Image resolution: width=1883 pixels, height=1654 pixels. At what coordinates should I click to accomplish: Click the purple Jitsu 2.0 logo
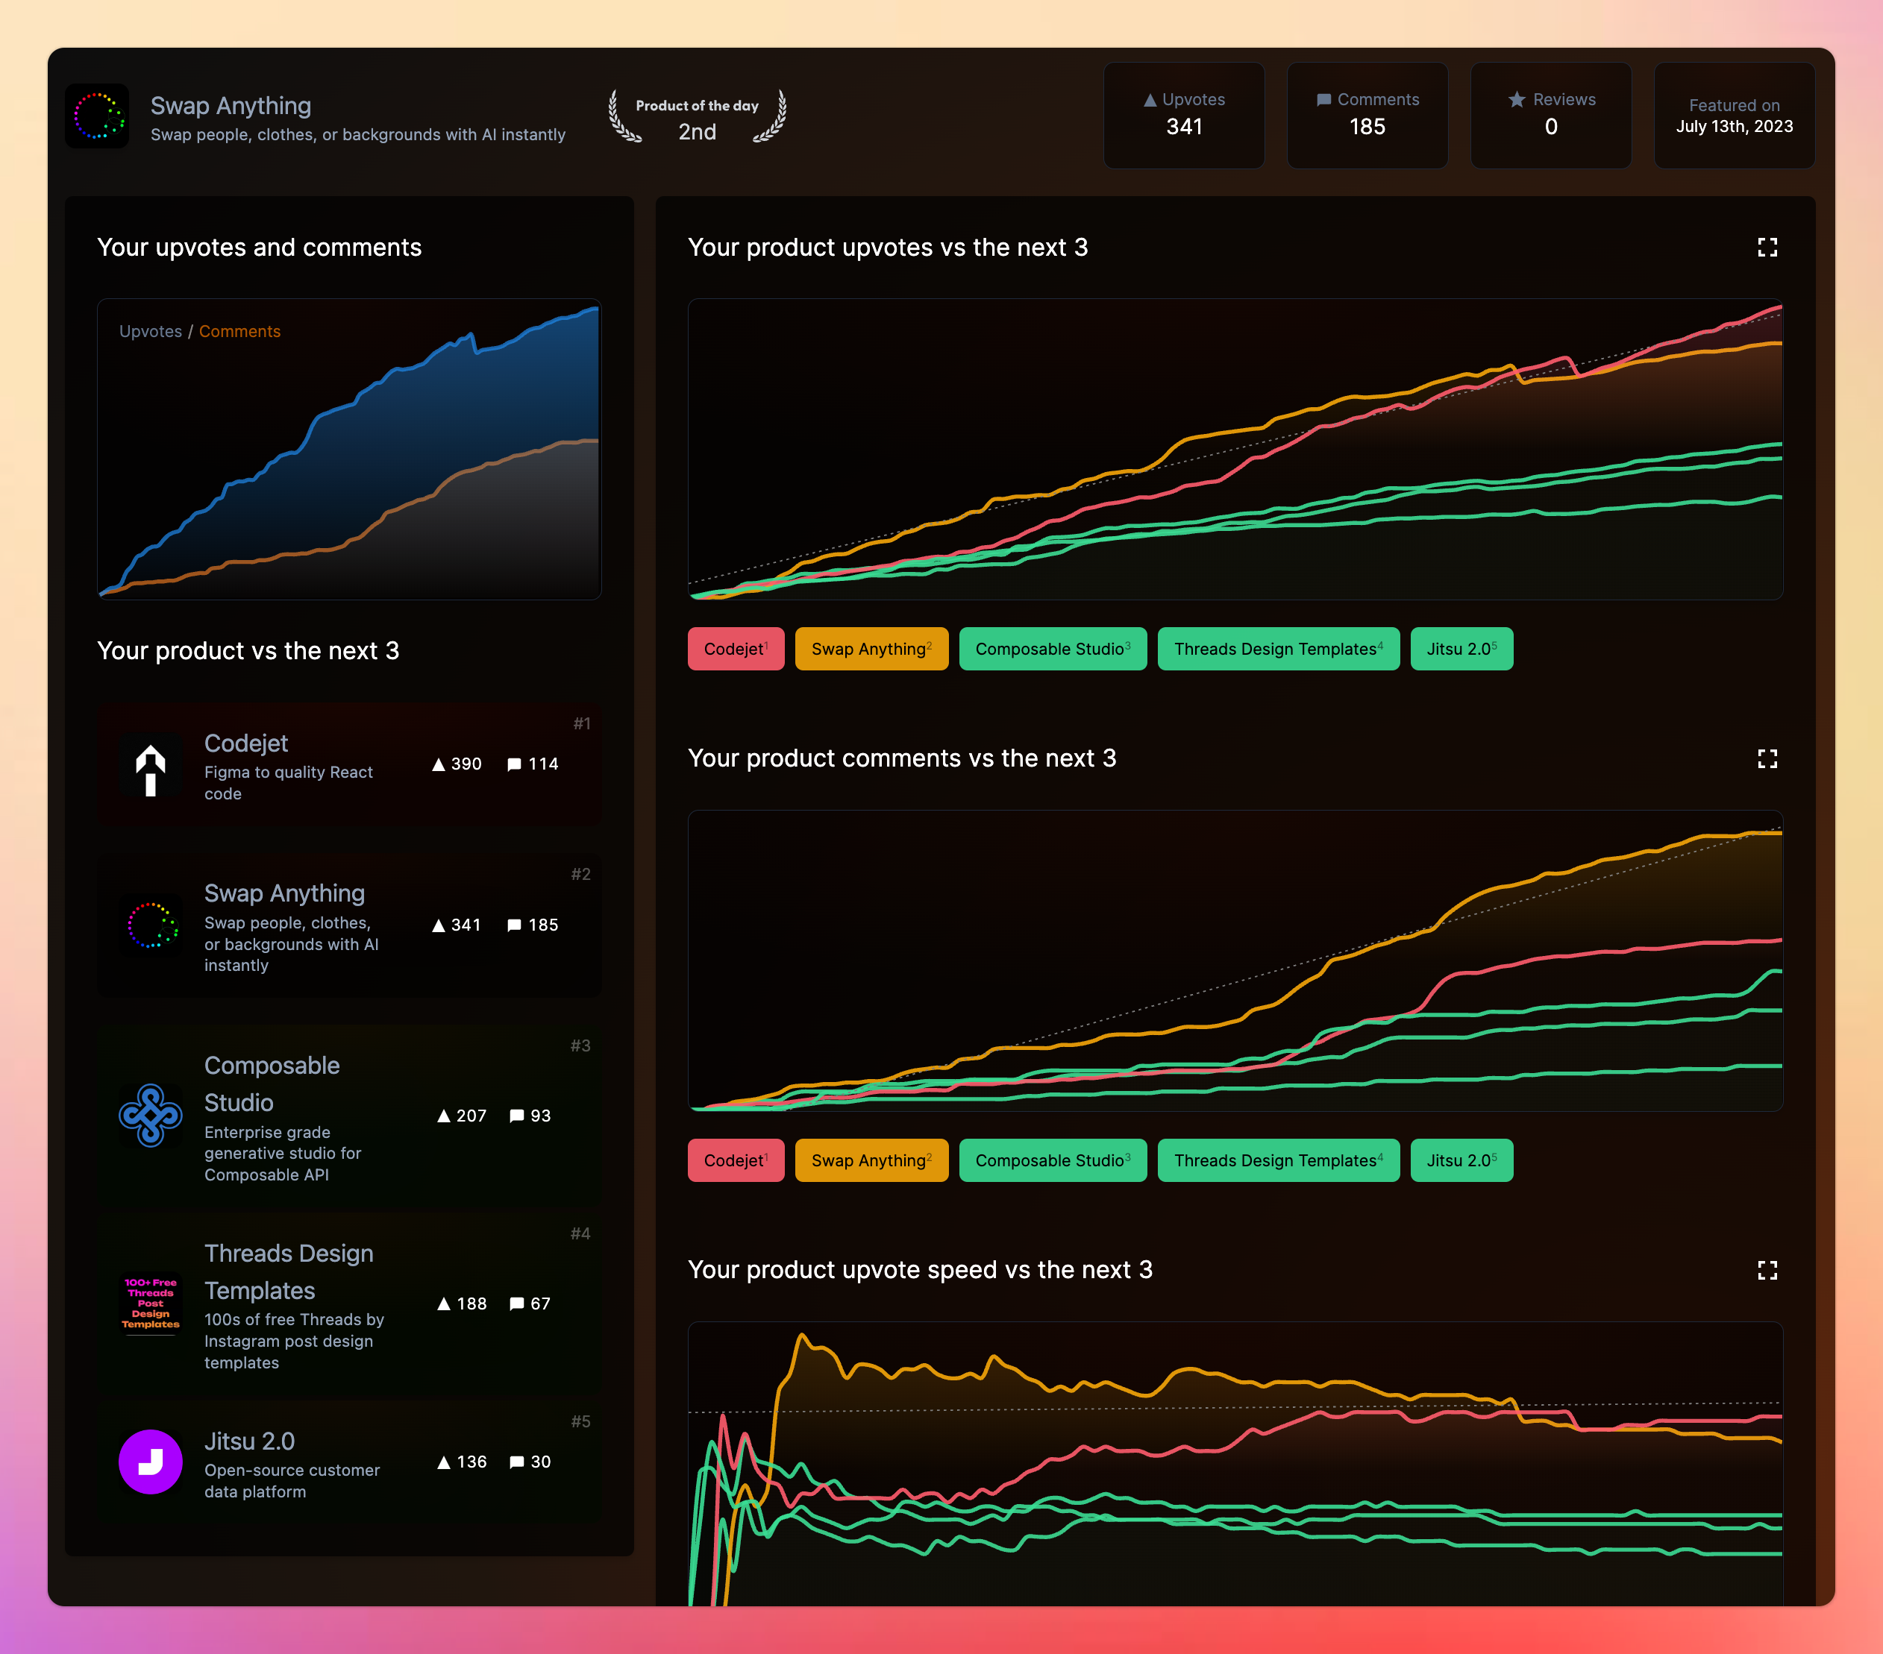[x=151, y=1462]
